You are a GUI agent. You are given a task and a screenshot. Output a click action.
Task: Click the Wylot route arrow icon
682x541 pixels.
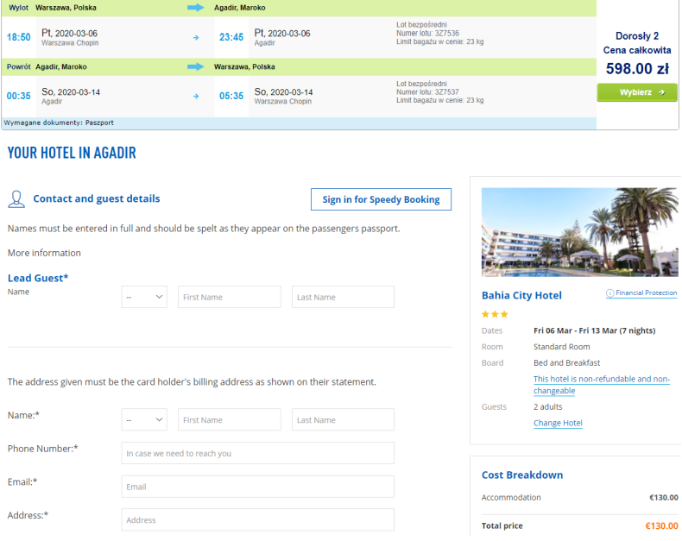coord(196,8)
